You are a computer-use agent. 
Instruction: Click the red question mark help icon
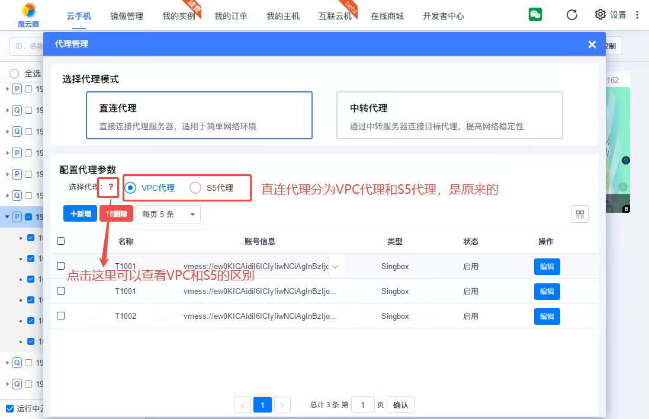[x=111, y=187]
